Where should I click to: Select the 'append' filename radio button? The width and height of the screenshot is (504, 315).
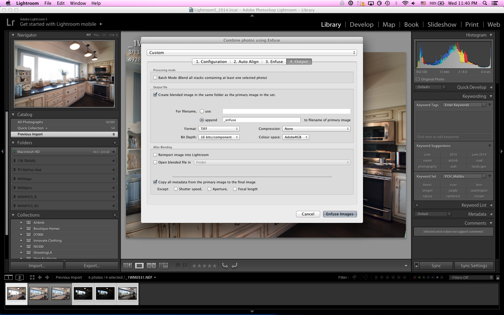(x=202, y=120)
